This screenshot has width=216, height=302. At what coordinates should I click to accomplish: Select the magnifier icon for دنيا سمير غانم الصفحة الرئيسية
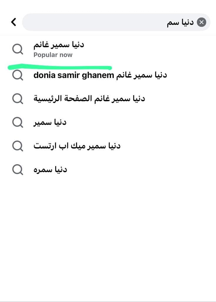point(18,99)
